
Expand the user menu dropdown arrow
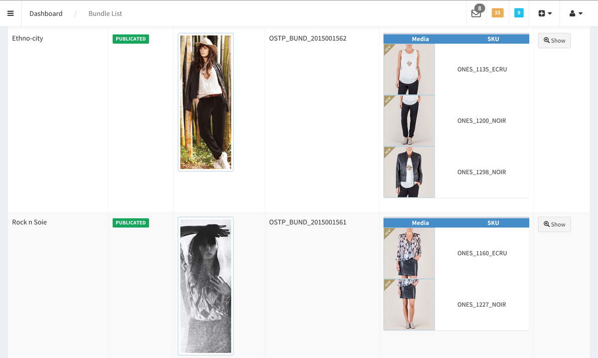(x=580, y=13)
